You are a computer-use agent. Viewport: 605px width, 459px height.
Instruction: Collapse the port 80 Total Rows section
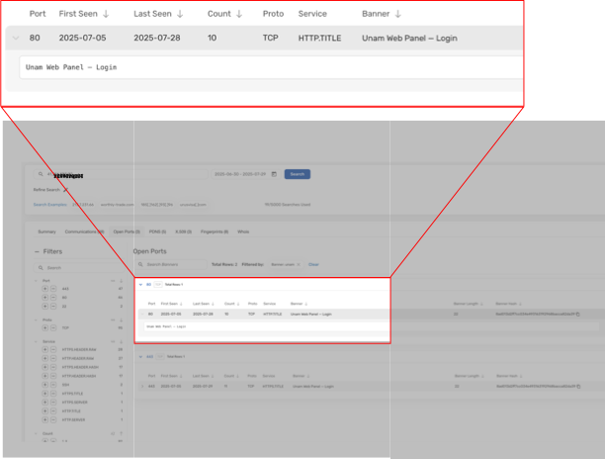[x=140, y=285]
